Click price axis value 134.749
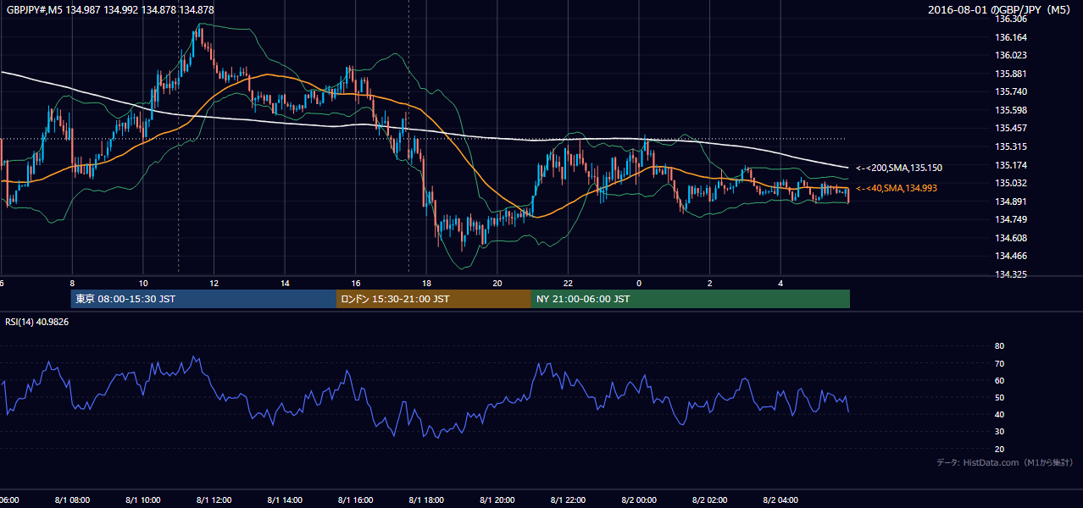The height and width of the screenshot is (508, 1083). click(1011, 219)
